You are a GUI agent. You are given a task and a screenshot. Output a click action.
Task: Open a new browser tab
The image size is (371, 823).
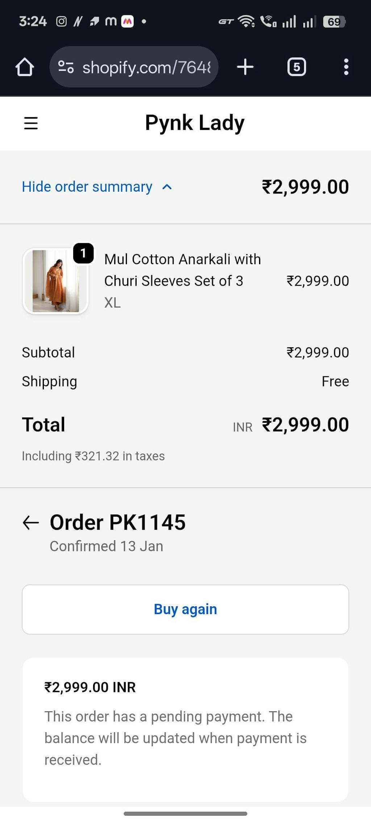click(245, 67)
